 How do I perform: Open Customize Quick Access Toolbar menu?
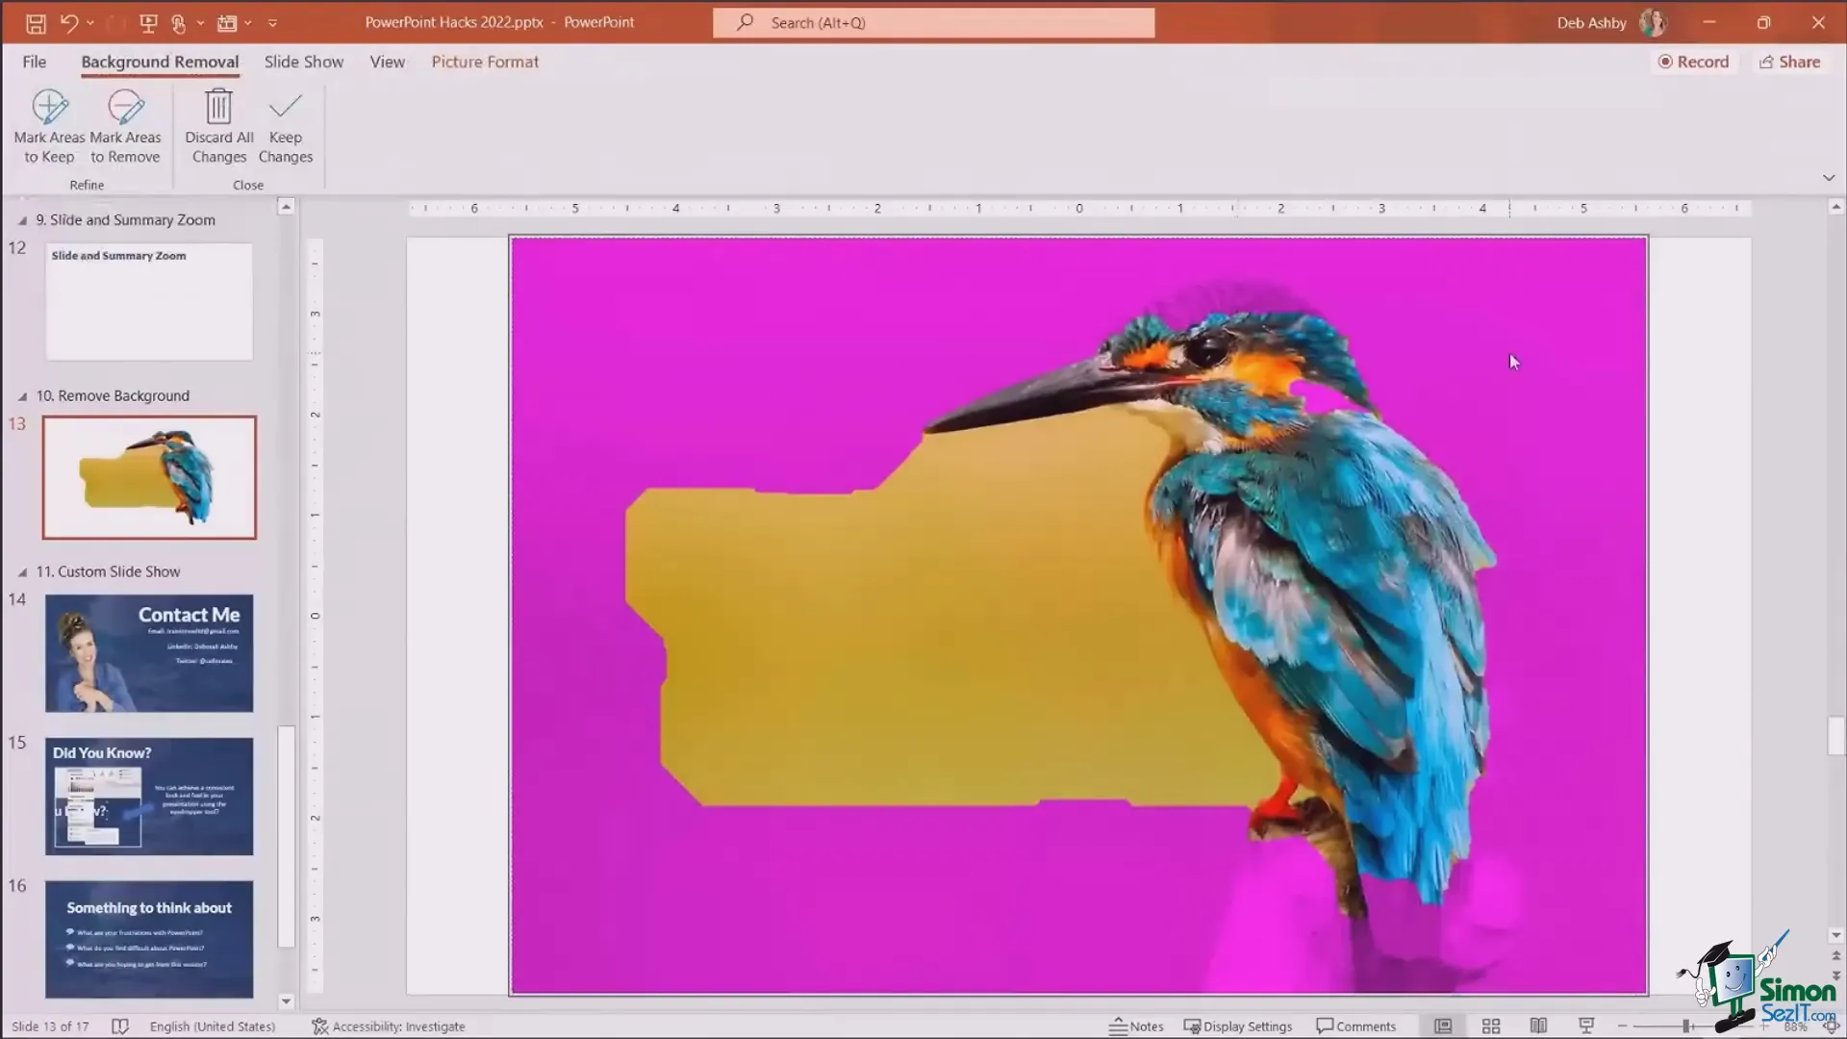click(x=272, y=23)
